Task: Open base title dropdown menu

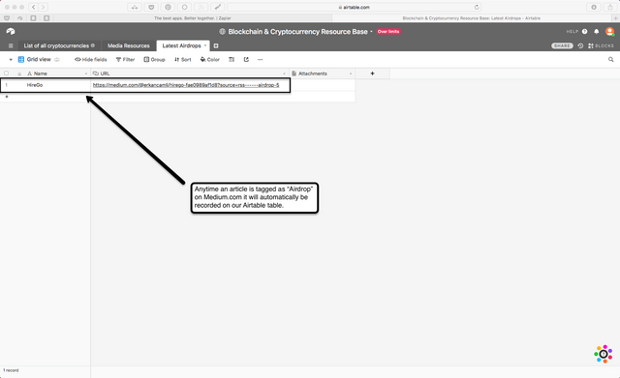Action: (x=371, y=32)
